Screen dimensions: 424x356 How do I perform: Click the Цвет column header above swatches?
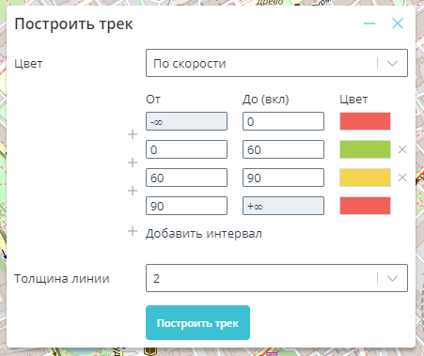[x=353, y=100]
